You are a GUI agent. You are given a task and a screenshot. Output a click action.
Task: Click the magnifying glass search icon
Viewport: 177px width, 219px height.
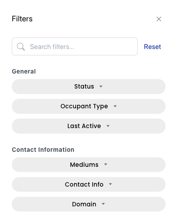pos(21,47)
